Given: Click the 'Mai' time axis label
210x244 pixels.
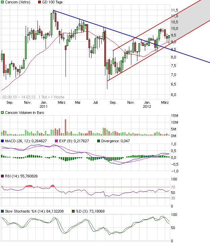Looking at the screenshot, I should point(78,102).
